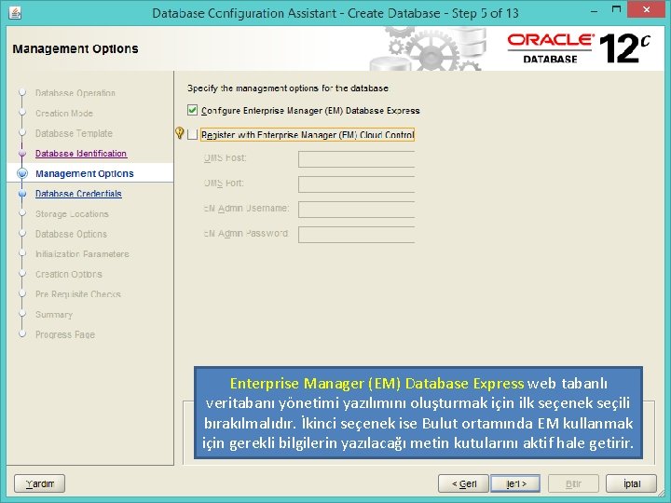Click into the OMS Host field
This screenshot has width=671, height=503.
click(356, 158)
